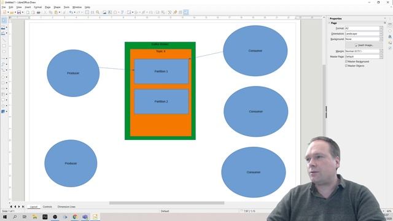Open More Options for Page section
Viewport: 393px width, 221px height.
(385, 23)
